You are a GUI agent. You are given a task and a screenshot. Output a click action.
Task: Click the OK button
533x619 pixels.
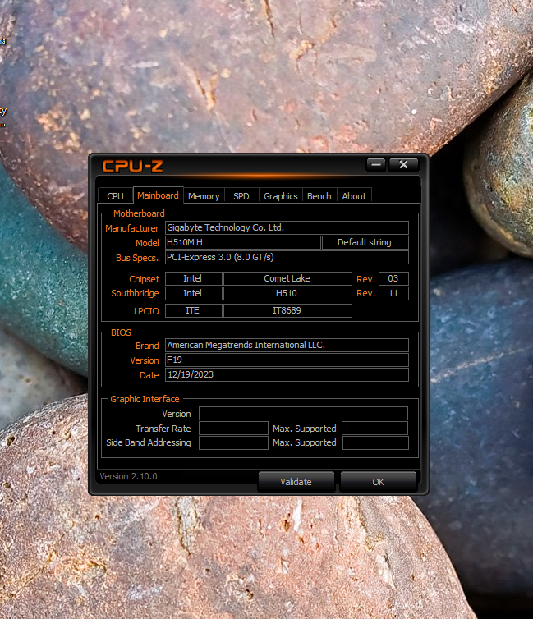click(379, 482)
